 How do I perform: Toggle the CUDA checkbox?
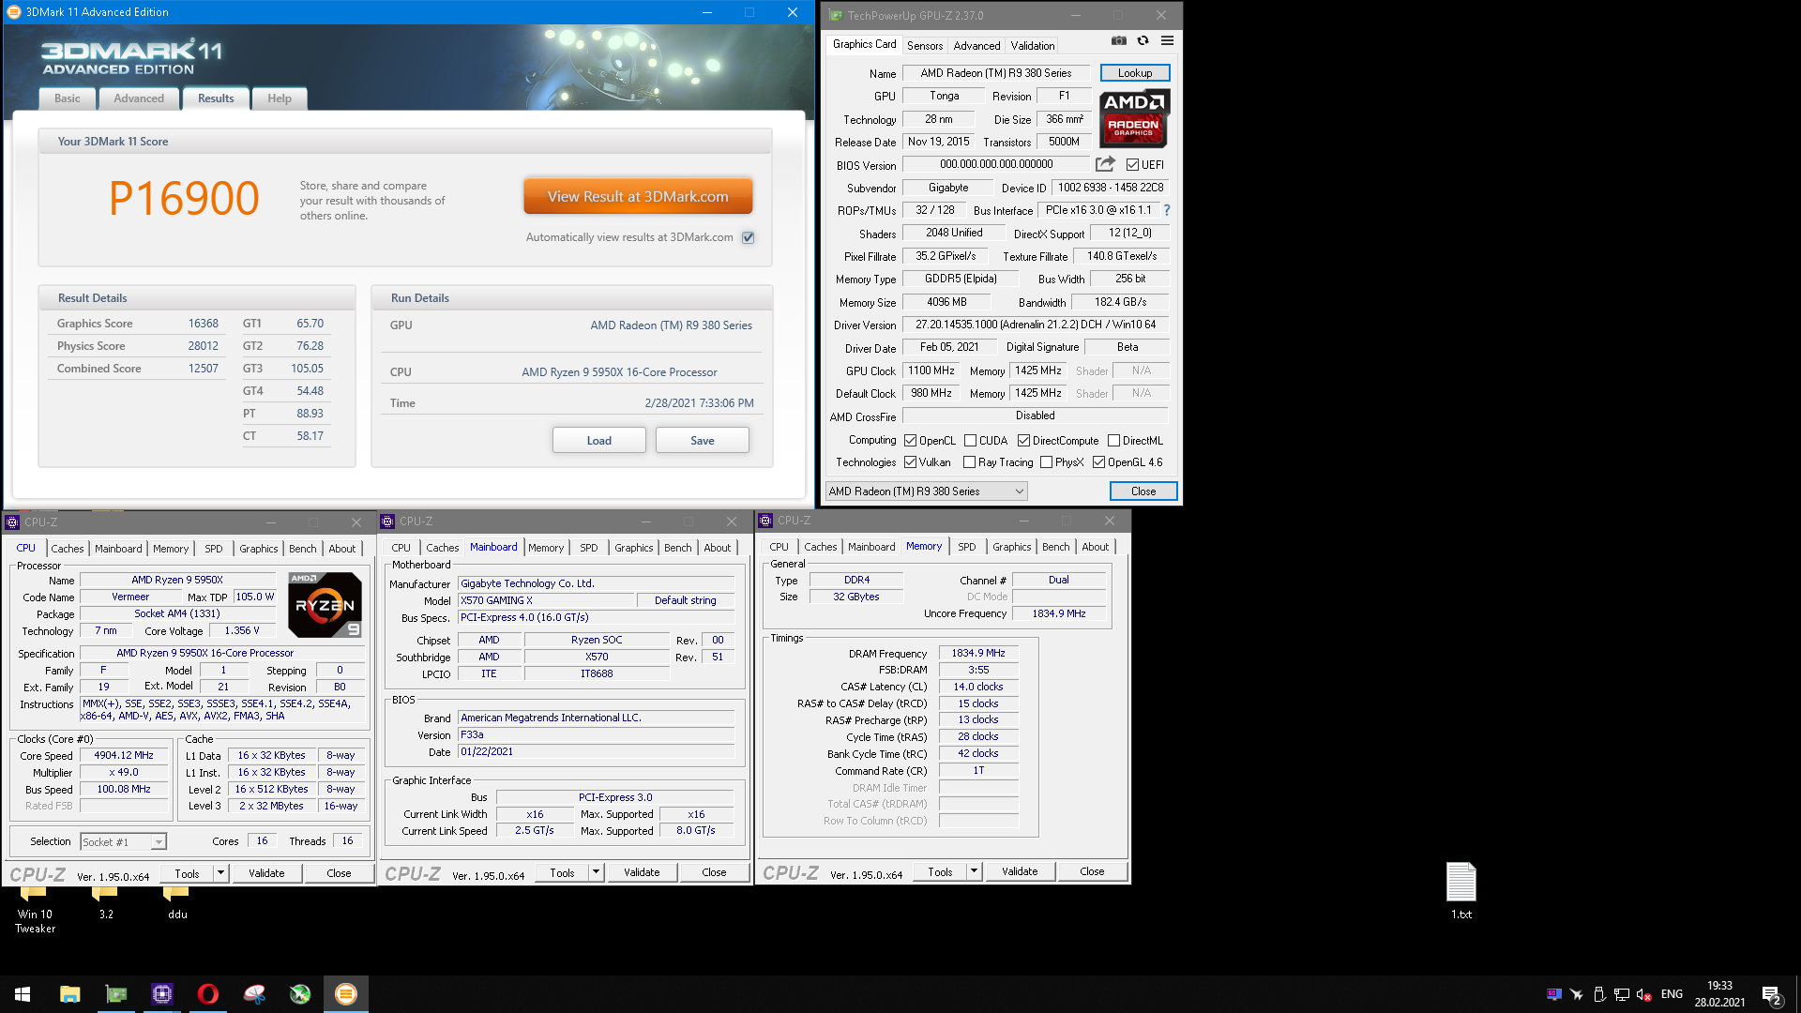pos(970,440)
